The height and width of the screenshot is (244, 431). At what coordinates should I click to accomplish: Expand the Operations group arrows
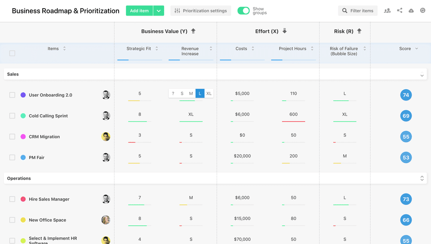(x=422, y=178)
